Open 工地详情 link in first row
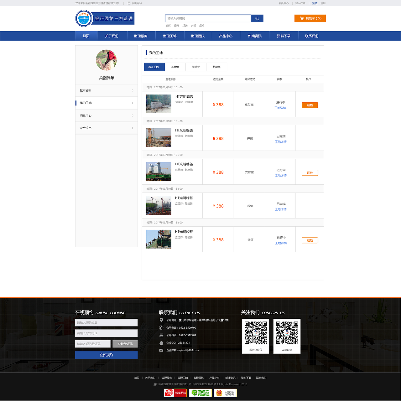Viewport: 401px width, 401px height. coord(280,108)
